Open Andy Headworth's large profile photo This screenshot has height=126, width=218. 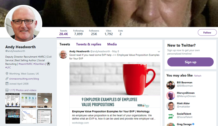(24, 24)
